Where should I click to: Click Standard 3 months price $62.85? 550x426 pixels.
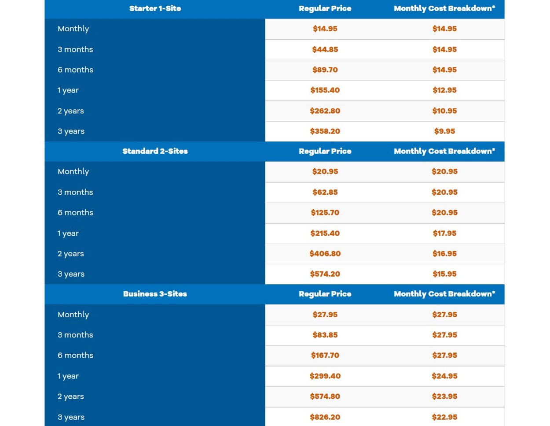click(325, 192)
